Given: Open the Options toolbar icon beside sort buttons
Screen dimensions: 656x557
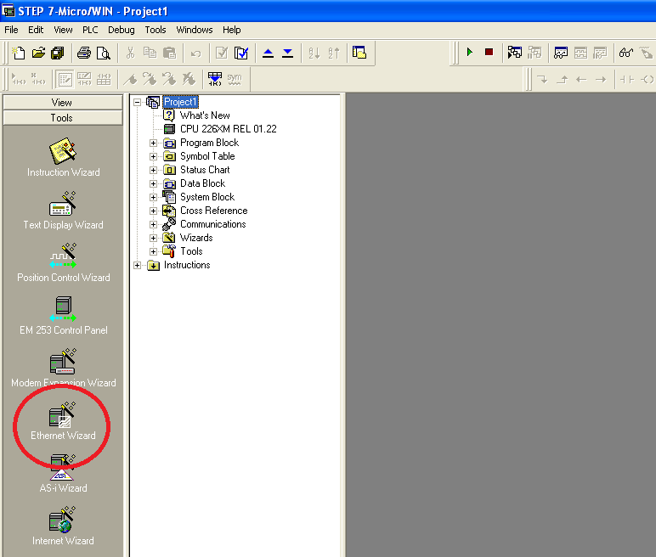Looking at the screenshot, I should tap(359, 53).
